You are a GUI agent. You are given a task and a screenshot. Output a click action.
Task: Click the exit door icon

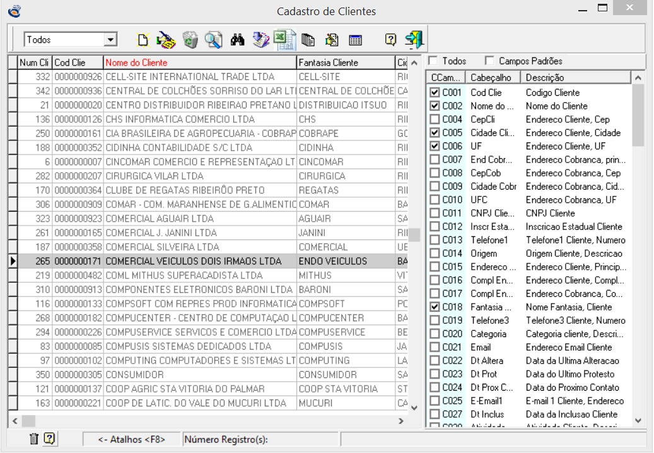pyautogui.click(x=414, y=40)
